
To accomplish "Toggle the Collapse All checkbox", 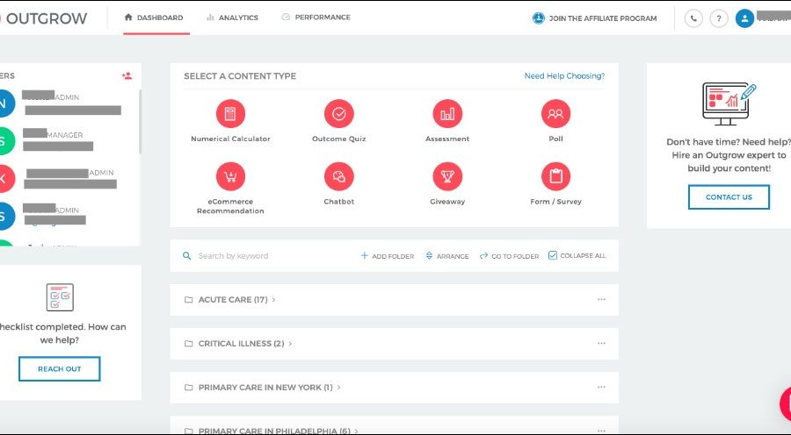I will pyautogui.click(x=553, y=256).
